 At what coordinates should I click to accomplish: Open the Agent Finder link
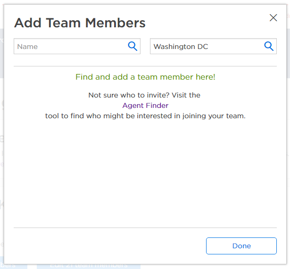click(x=145, y=106)
